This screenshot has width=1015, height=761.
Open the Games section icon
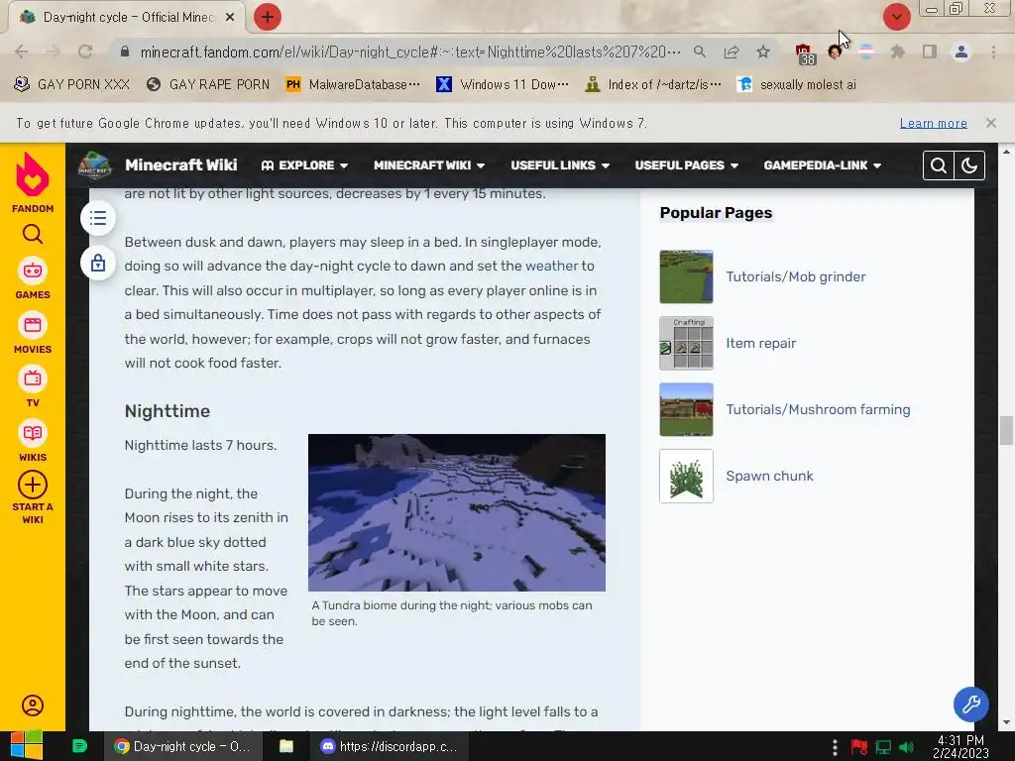(33, 271)
